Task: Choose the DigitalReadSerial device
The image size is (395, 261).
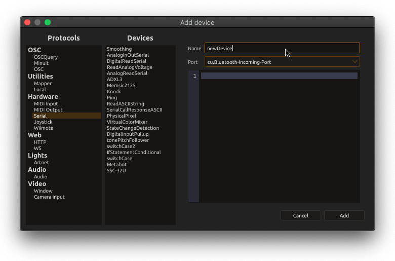Action: [127, 61]
